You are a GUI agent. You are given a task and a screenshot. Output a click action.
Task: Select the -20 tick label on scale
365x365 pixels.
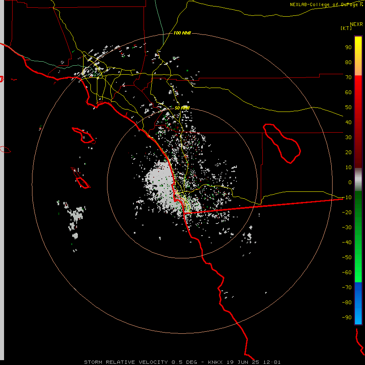point(347,212)
